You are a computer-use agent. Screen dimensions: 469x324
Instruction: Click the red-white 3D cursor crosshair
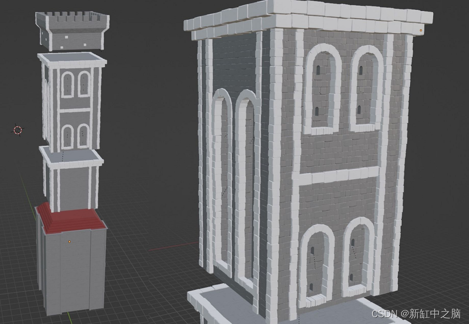click(18, 130)
